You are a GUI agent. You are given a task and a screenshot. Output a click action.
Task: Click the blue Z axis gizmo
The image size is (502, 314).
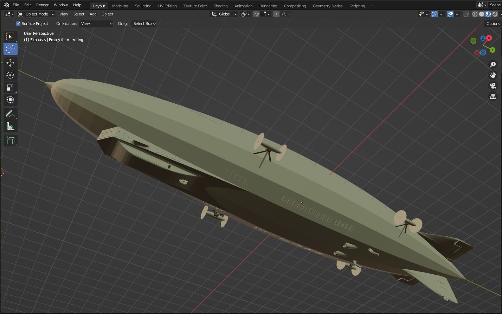[483, 38]
